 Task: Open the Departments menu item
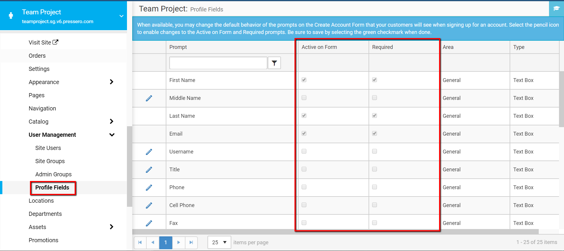coord(45,214)
